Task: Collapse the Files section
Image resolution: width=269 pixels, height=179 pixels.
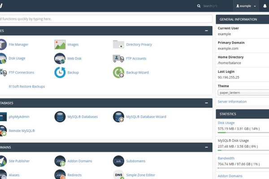Action: pyautogui.click(x=206, y=31)
